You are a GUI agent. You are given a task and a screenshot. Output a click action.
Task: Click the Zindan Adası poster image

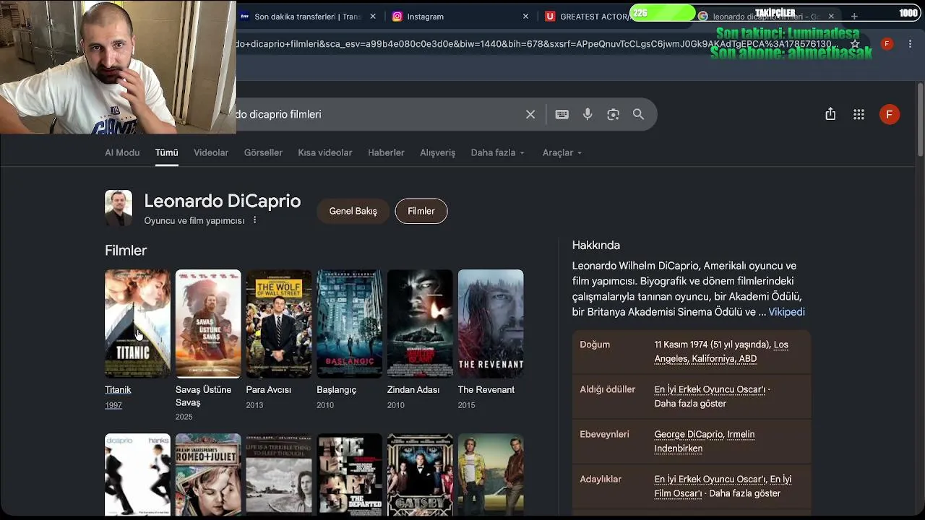420,324
